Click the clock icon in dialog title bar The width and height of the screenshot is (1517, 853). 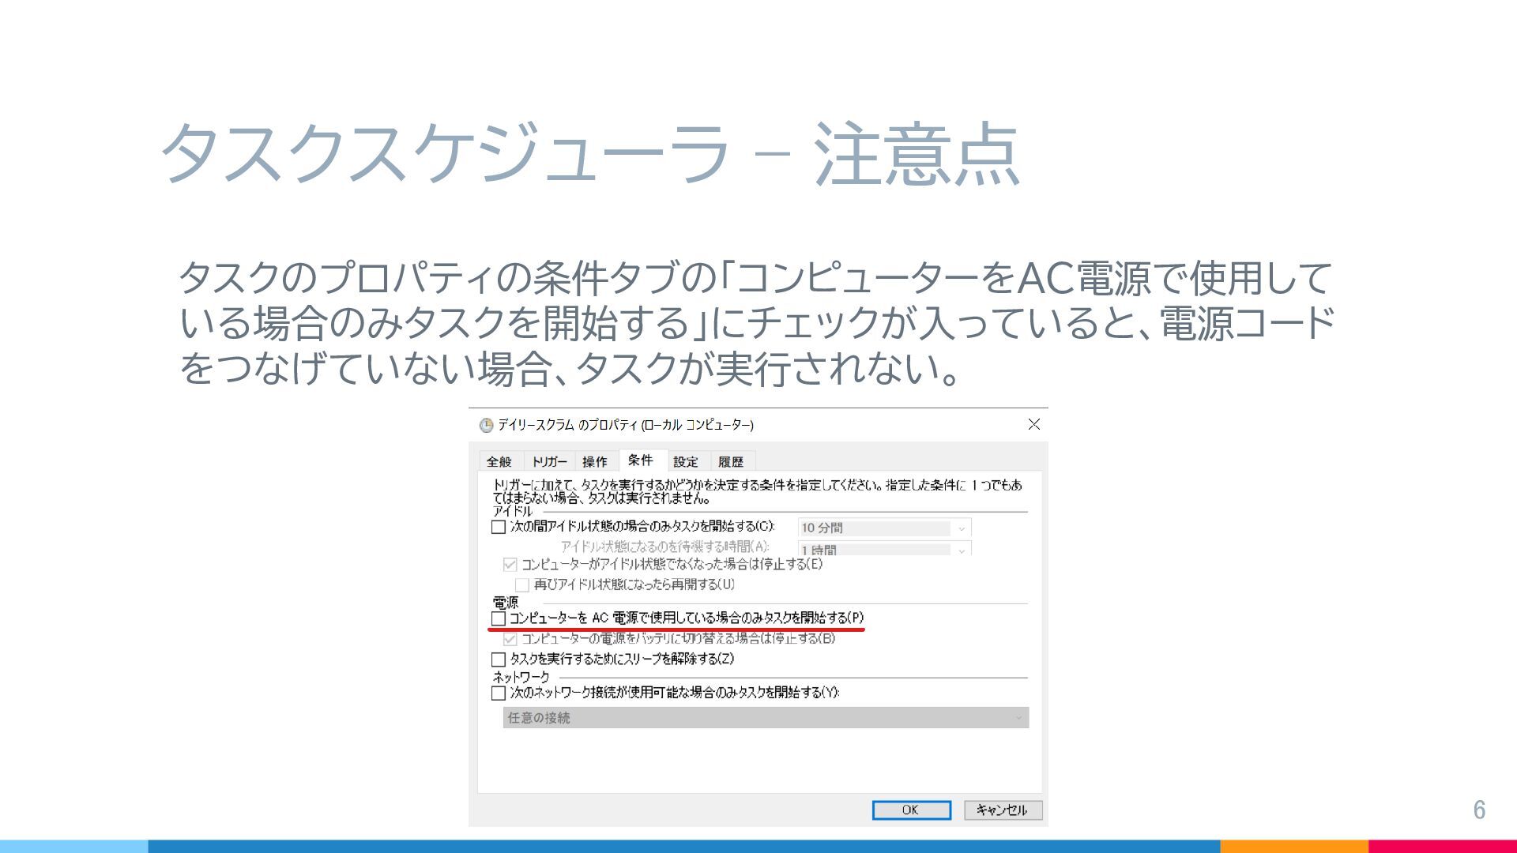(x=486, y=426)
